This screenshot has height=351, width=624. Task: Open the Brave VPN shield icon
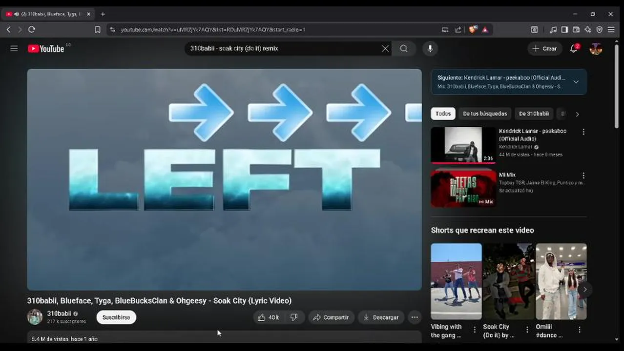tap(600, 30)
